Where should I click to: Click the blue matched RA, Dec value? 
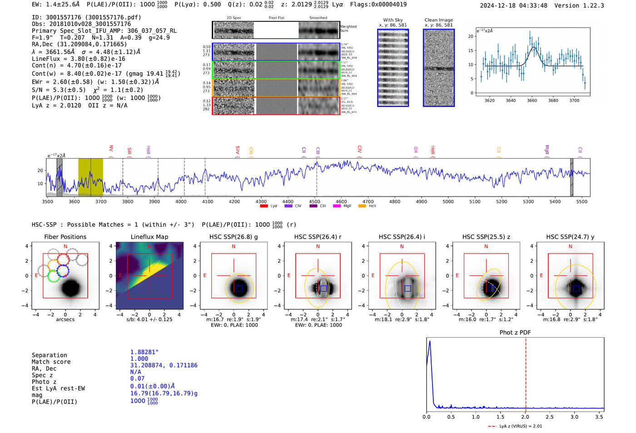point(164,365)
